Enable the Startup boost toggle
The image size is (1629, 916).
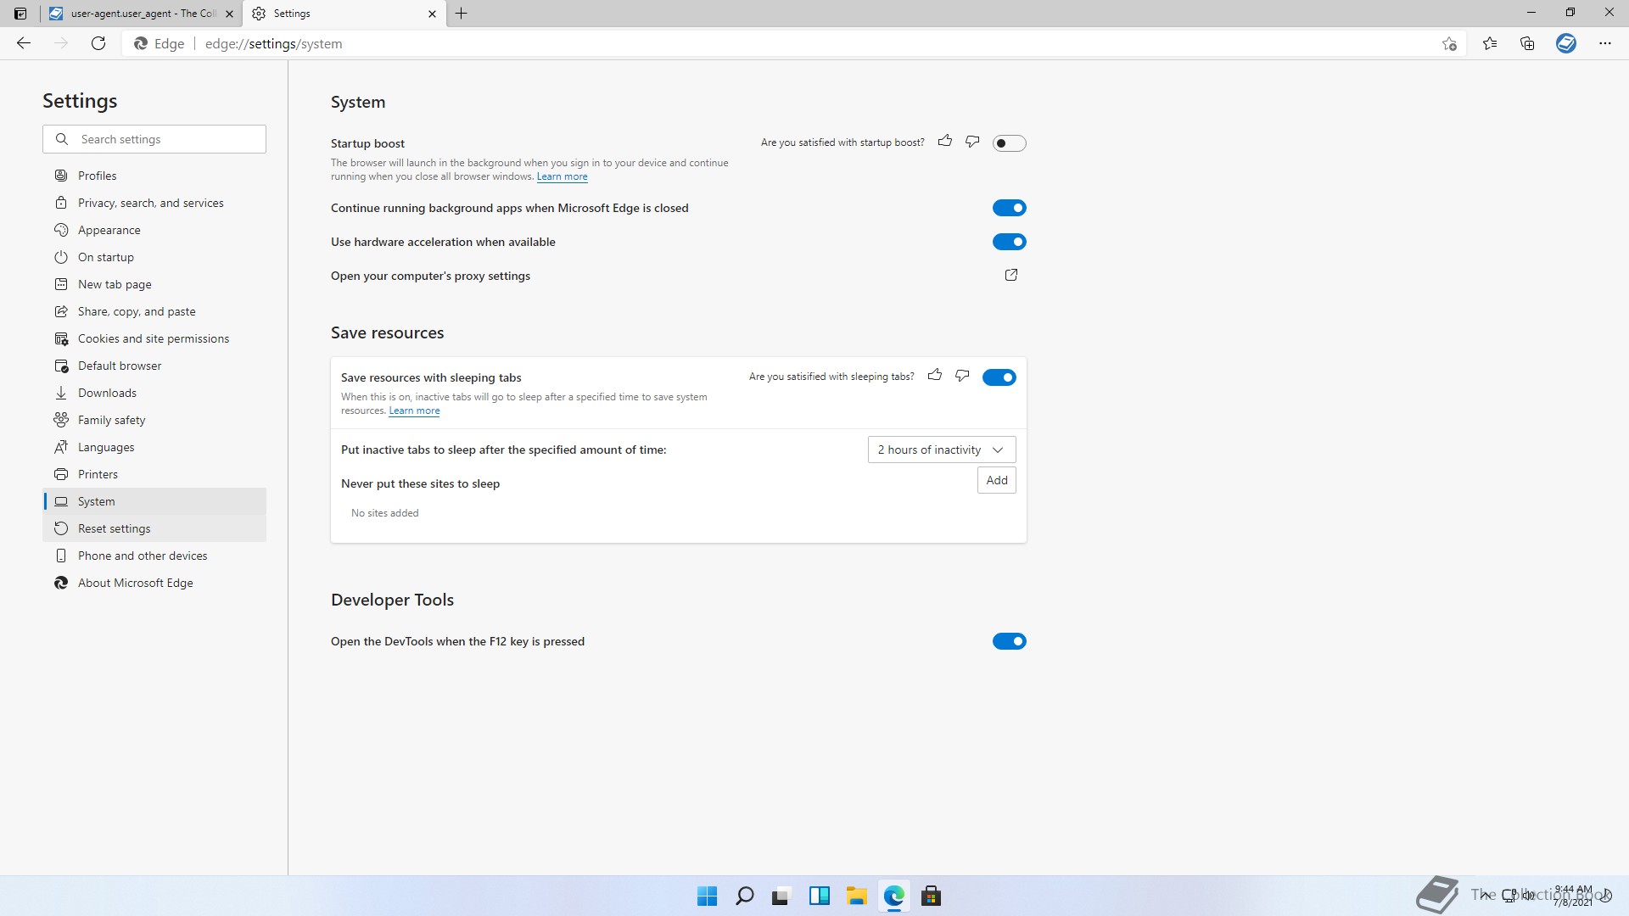coord(1010,143)
